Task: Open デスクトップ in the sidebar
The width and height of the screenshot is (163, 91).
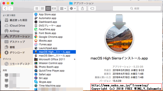Action: click(17, 42)
